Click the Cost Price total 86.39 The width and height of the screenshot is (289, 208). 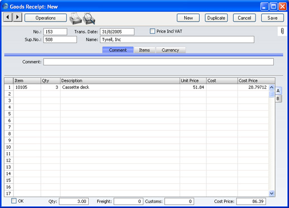pos(251,201)
